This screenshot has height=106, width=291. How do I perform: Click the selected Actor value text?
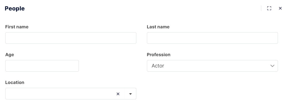point(158,66)
